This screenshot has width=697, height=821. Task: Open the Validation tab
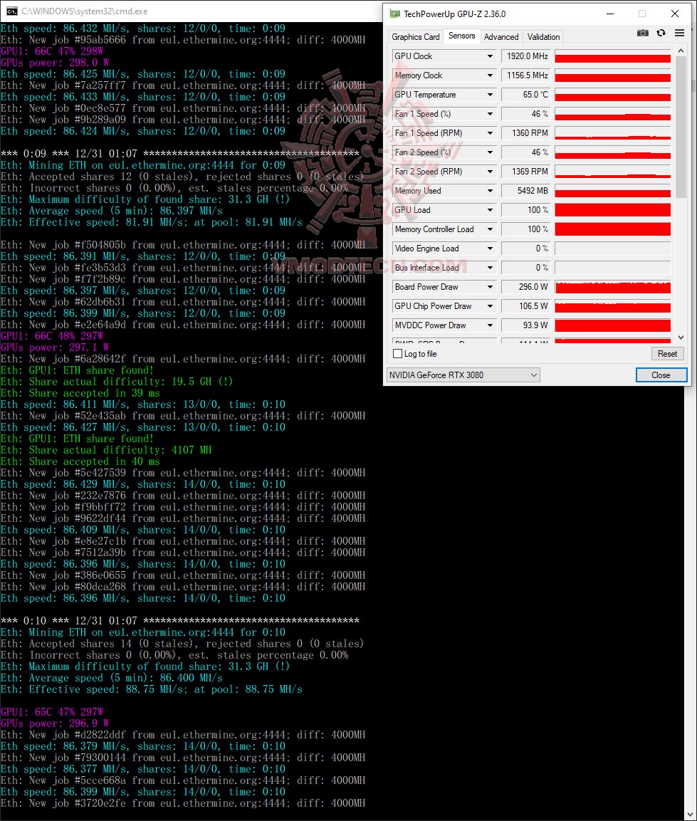coord(543,36)
